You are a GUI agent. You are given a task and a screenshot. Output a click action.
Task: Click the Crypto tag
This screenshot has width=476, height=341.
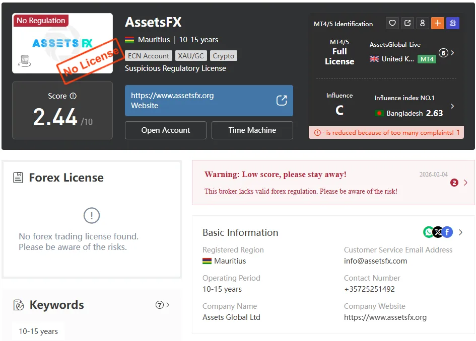pos(224,56)
